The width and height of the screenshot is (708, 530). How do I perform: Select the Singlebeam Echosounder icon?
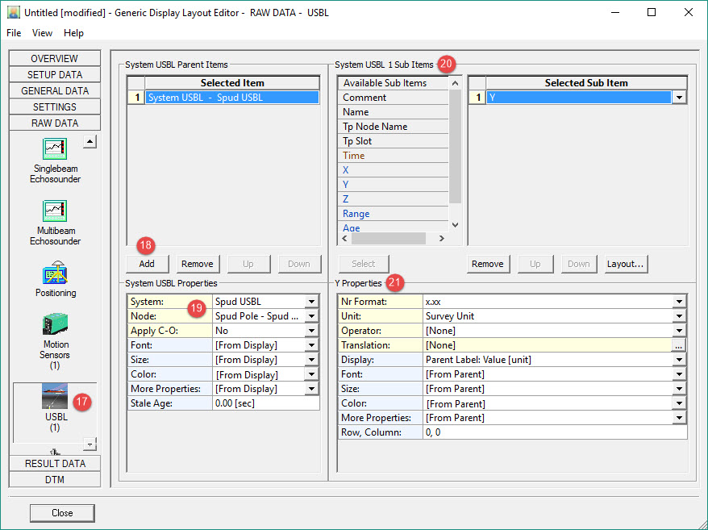coord(55,149)
